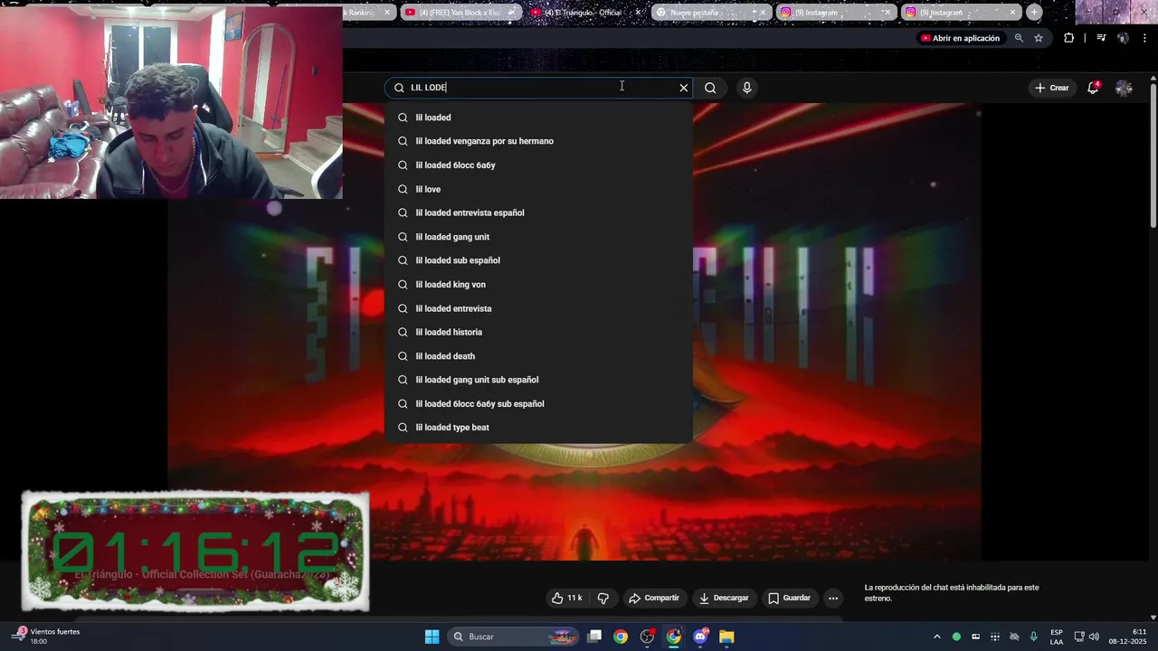
Task: Open Task View on the taskbar
Action: click(x=594, y=637)
